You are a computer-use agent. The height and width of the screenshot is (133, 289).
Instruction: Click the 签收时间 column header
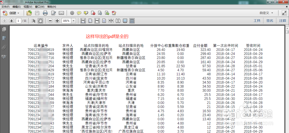(x=253, y=45)
